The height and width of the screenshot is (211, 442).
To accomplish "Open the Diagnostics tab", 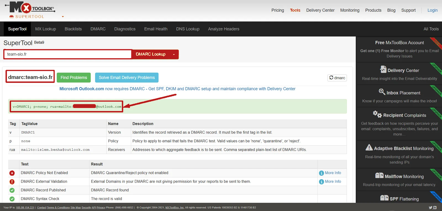I will click(125, 29).
